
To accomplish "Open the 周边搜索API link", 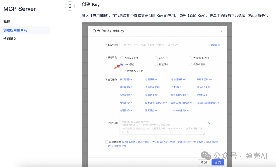I will pos(126,87).
